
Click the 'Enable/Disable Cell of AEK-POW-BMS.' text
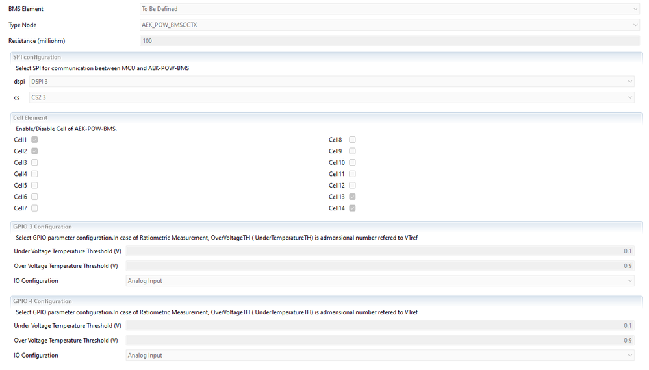pos(66,129)
